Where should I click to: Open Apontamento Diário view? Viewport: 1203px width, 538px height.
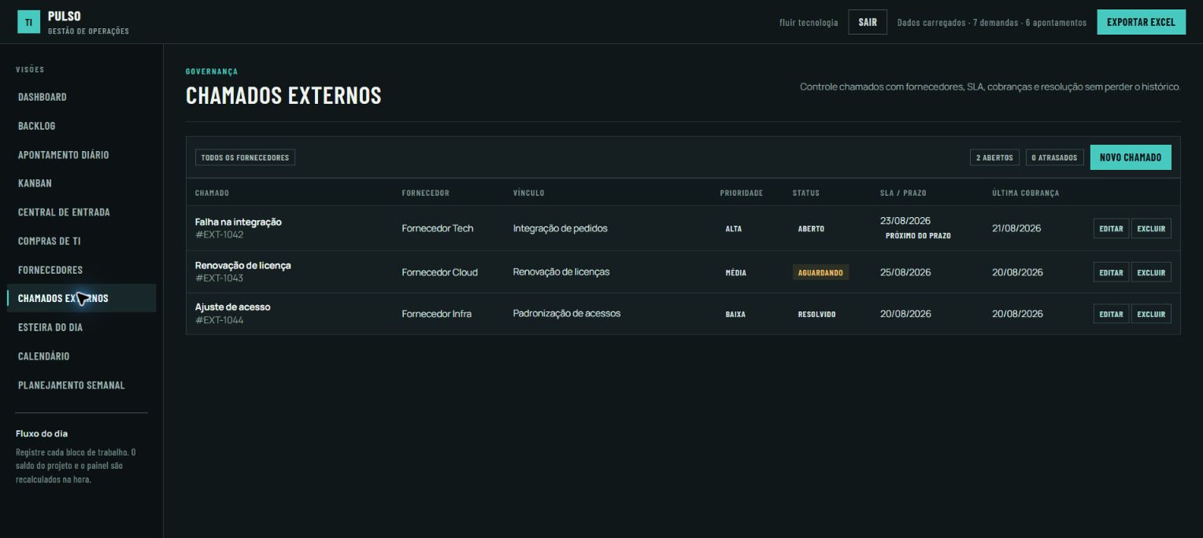point(64,155)
